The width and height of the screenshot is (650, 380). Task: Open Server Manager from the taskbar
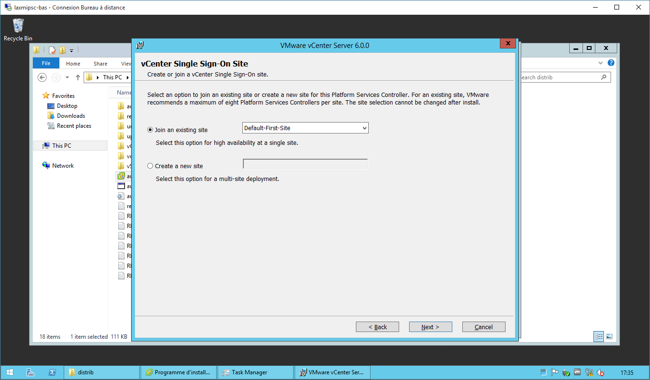click(x=30, y=372)
